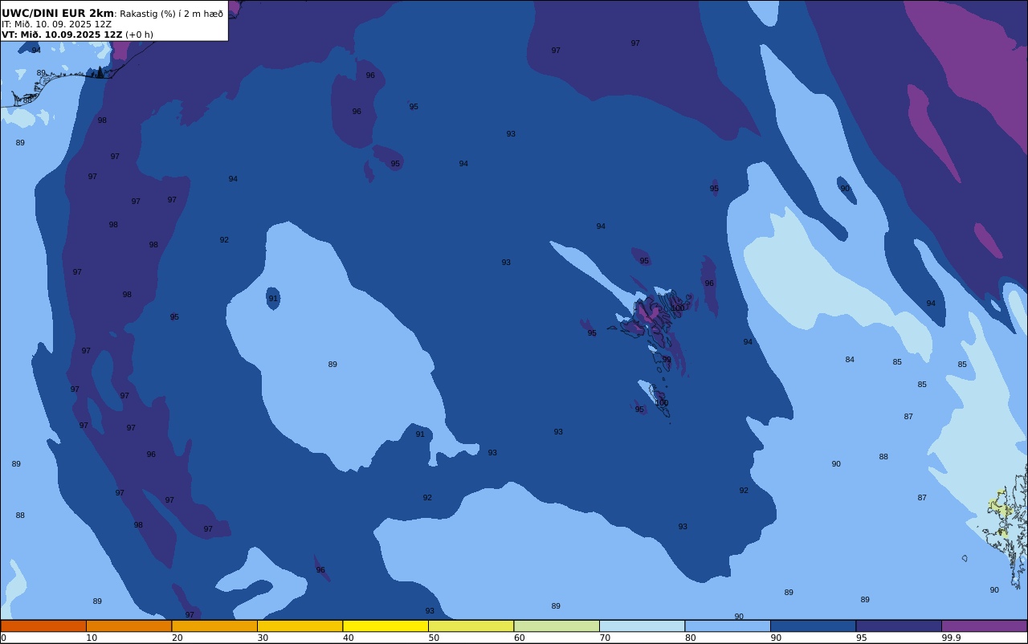The width and height of the screenshot is (1028, 644).
Task: Select the 20–30 amber legend swatch
Action: tap(214, 626)
